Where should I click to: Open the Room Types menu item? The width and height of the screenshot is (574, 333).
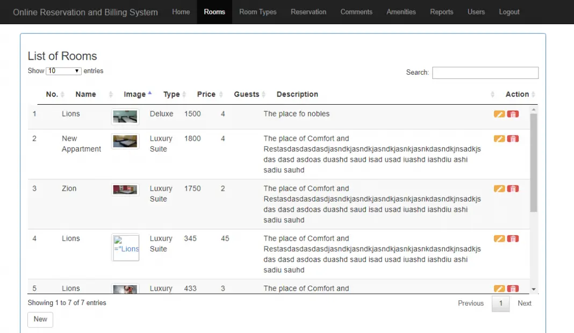click(x=257, y=12)
